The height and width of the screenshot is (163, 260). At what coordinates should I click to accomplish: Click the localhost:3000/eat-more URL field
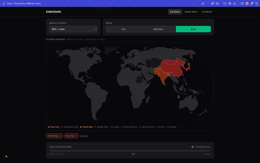coord(24,4)
